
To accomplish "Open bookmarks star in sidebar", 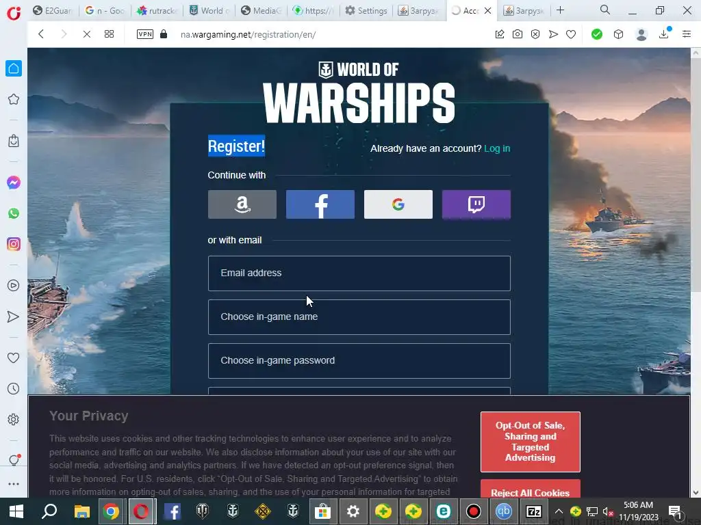I will click(14, 99).
